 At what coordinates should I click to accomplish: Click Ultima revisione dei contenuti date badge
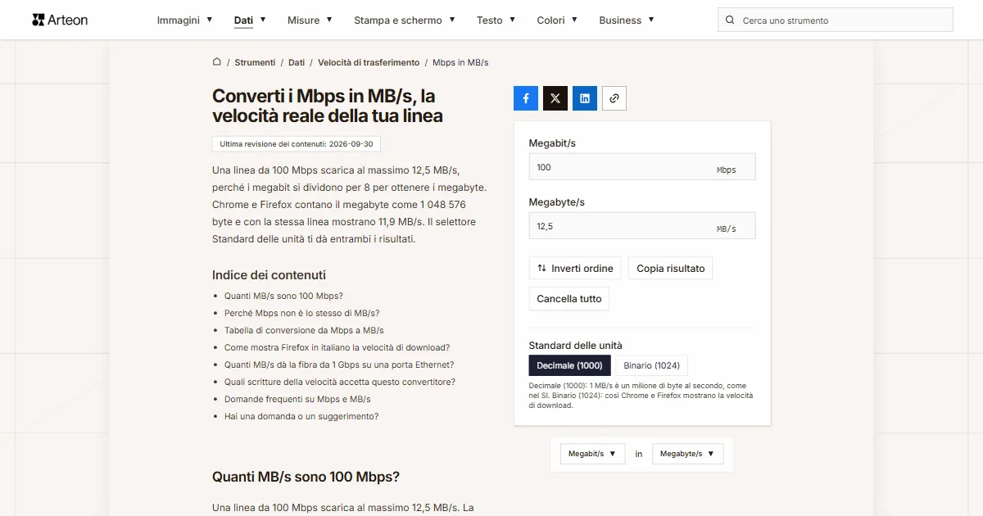297,144
